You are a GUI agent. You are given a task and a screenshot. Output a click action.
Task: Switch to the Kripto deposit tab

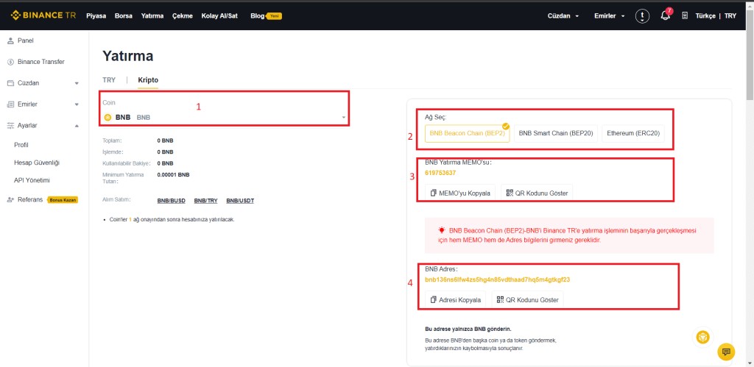point(148,79)
